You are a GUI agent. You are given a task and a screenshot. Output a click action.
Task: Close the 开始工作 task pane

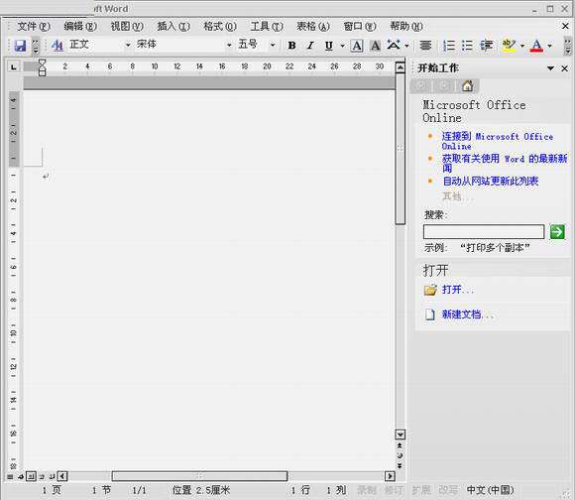(565, 68)
